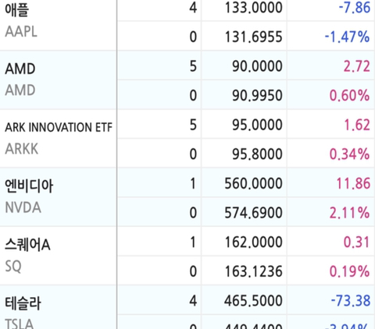Click NVDA current price 574.6900

pos(253,213)
